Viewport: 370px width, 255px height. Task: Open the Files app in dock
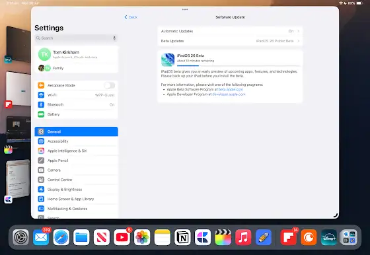point(81,237)
